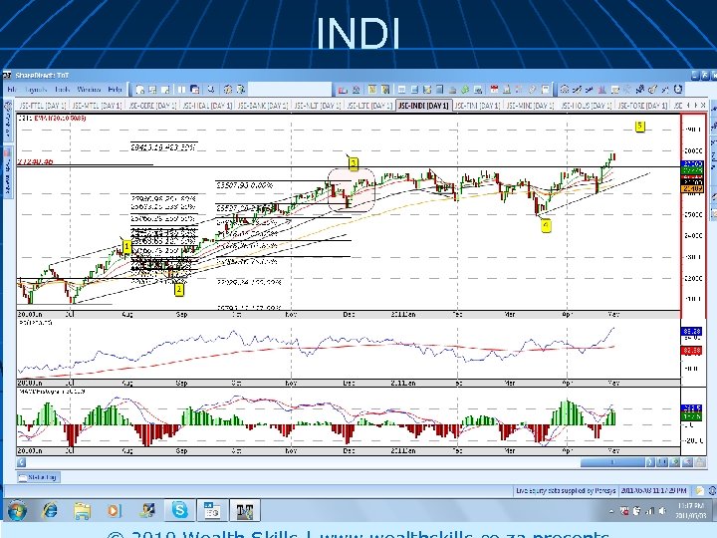Click the document with gear toolbar icon

click(241, 90)
